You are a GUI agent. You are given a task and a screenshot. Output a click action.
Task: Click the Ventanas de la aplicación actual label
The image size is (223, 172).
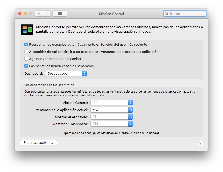pyautogui.click(x=62, y=110)
